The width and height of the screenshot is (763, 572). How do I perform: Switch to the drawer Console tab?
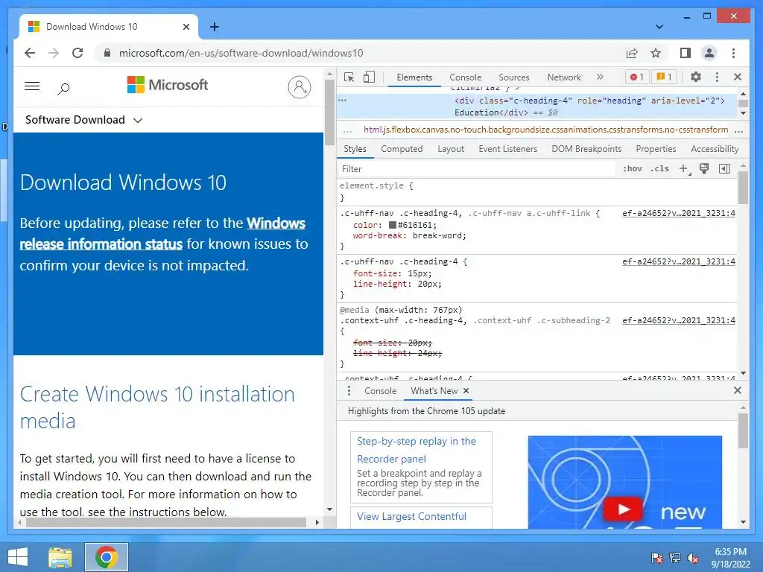coord(380,390)
